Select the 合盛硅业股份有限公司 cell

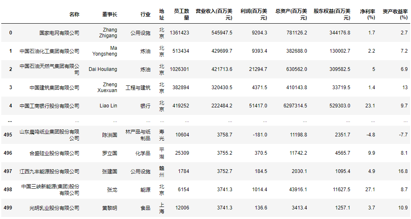pos(54,153)
